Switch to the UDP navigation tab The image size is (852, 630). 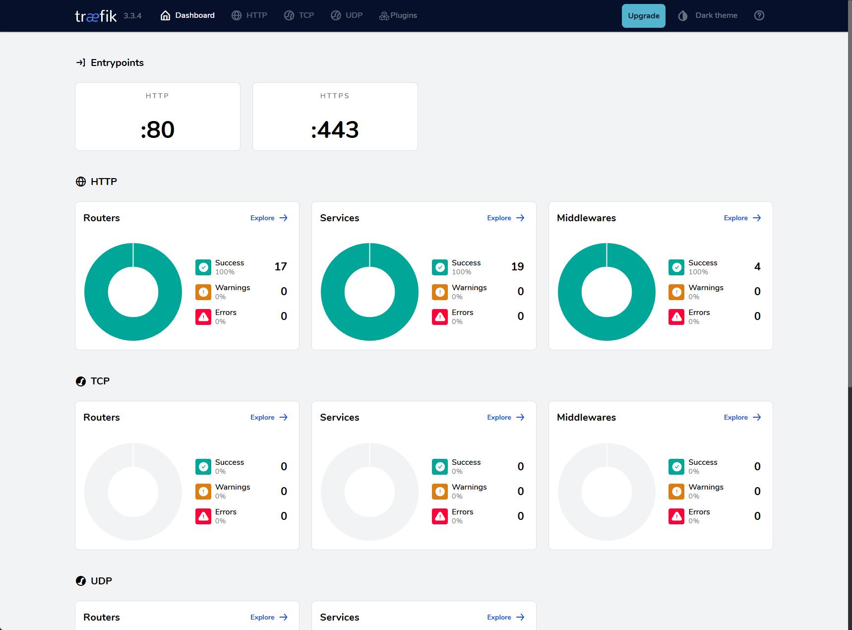point(347,15)
